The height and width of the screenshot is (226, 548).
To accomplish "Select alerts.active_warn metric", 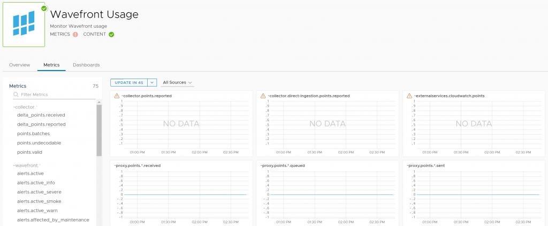I will (x=37, y=211).
